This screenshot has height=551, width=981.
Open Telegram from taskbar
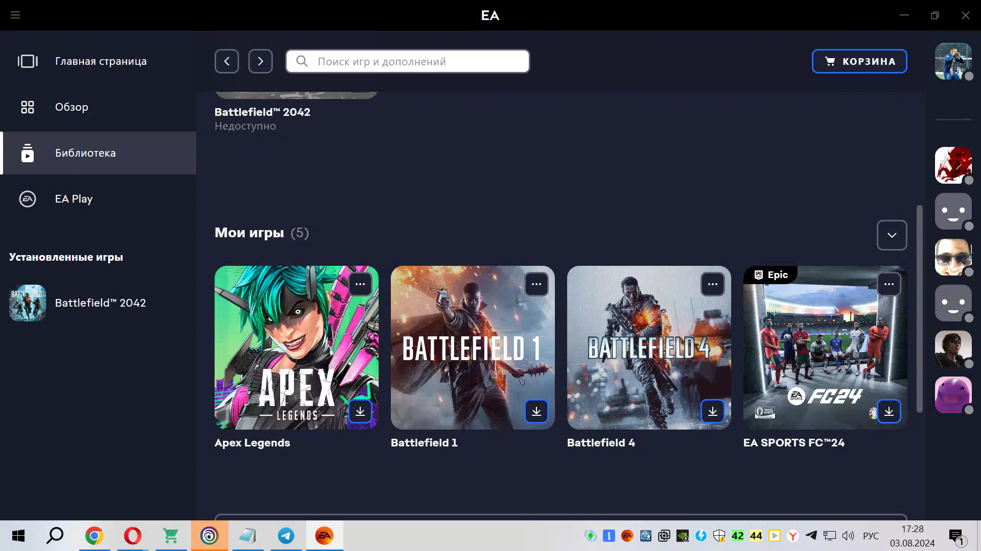[286, 536]
